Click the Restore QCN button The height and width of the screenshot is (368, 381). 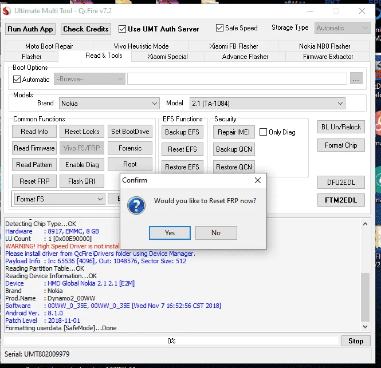[x=234, y=167]
